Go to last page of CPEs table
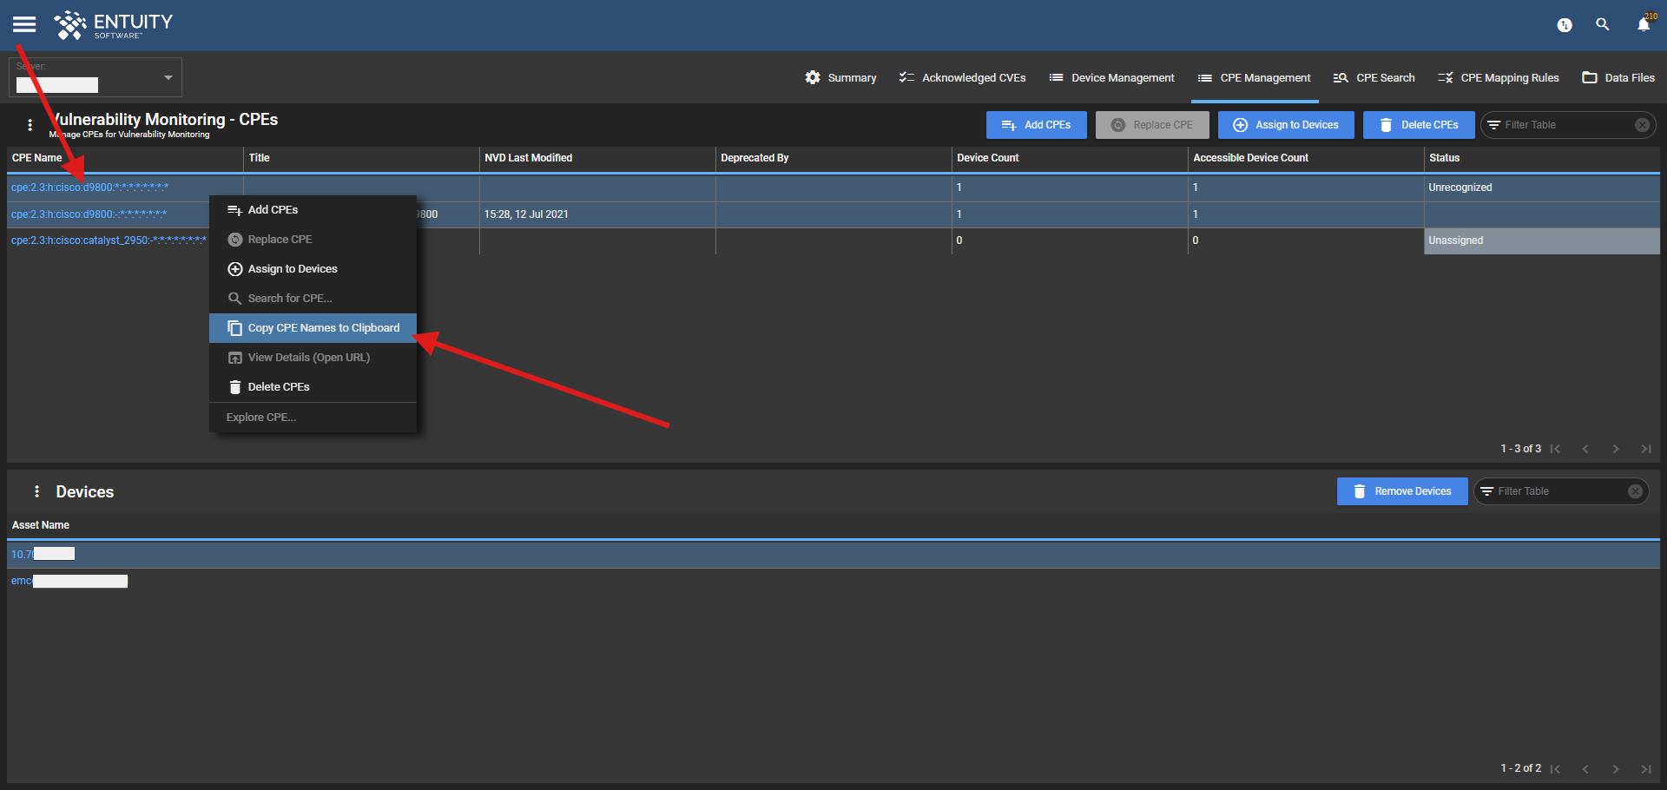Image resolution: width=1667 pixels, height=790 pixels. 1646,449
